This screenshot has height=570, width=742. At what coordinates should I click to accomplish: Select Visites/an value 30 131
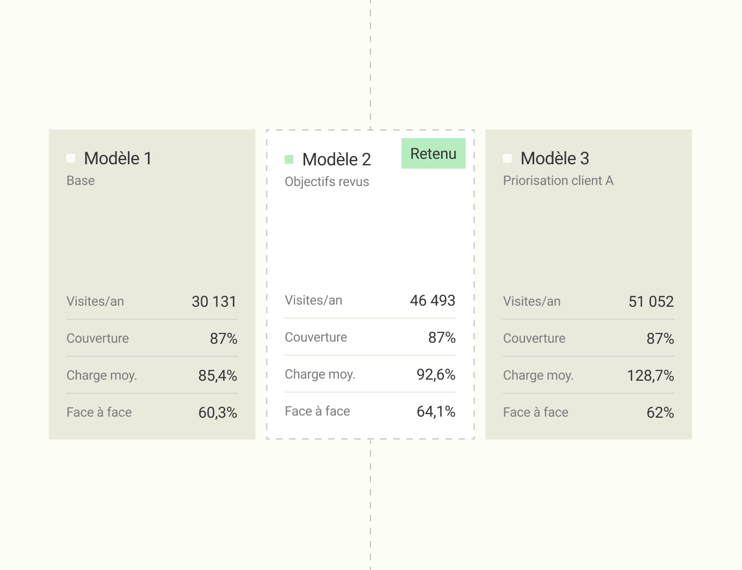[x=214, y=301]
